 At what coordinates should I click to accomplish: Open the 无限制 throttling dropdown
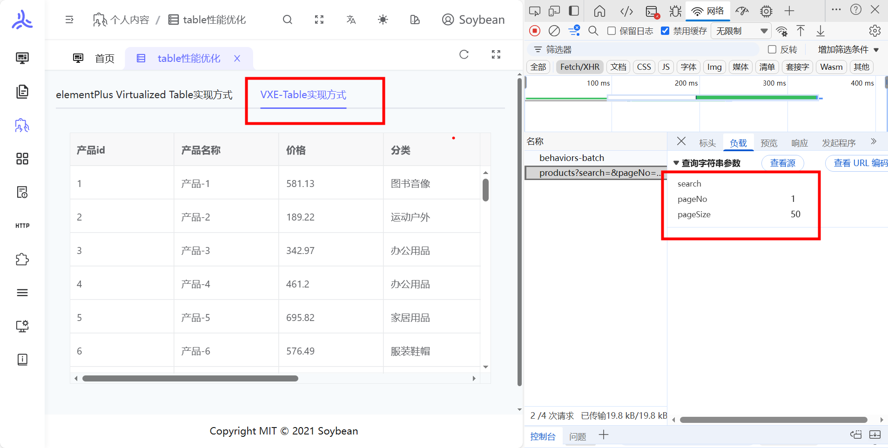(x=741, y=31)
